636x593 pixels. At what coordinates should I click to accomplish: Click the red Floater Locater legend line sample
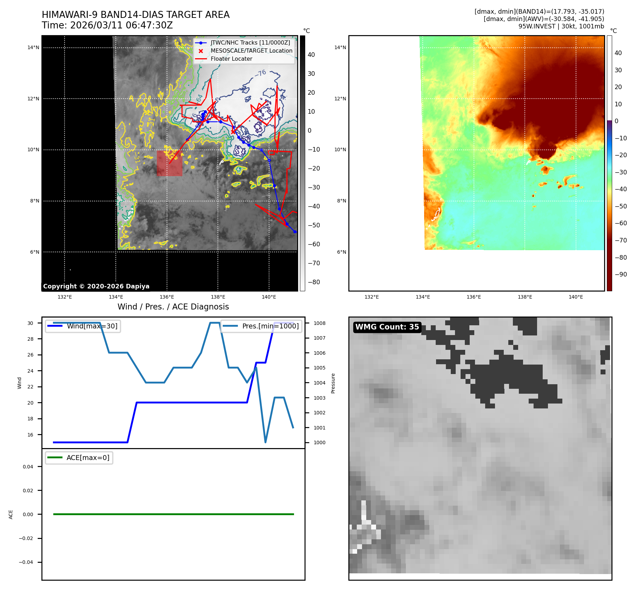tap(201, 59)
